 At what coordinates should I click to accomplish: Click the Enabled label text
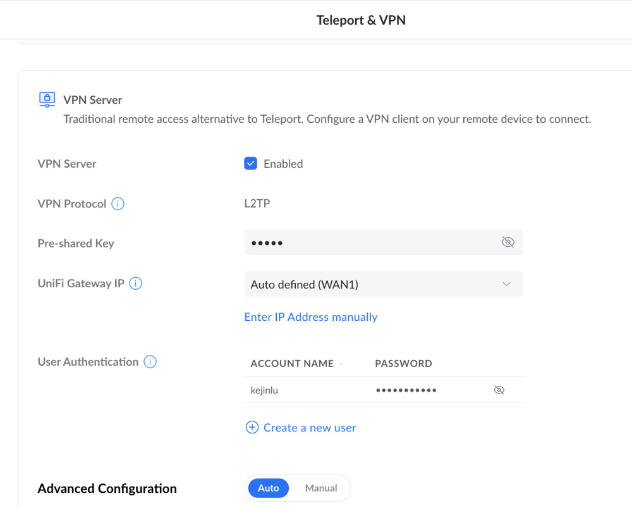coord(283,164)
